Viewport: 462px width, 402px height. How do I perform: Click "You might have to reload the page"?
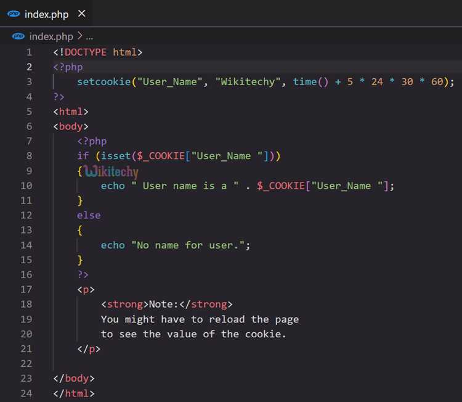tap(200, 319)
